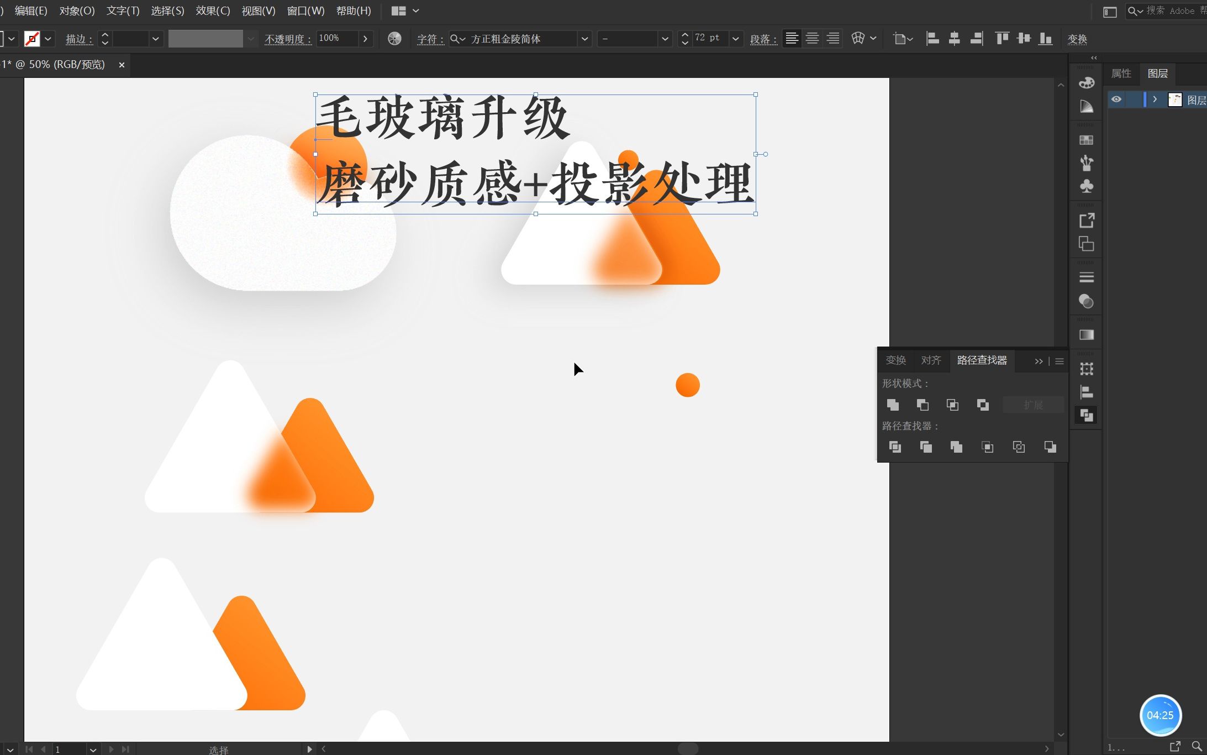Viewport: 1207px width, 755px height.
Task: Open the 方正粗金陵简体 font family dropdown
Action: [584, 39]
